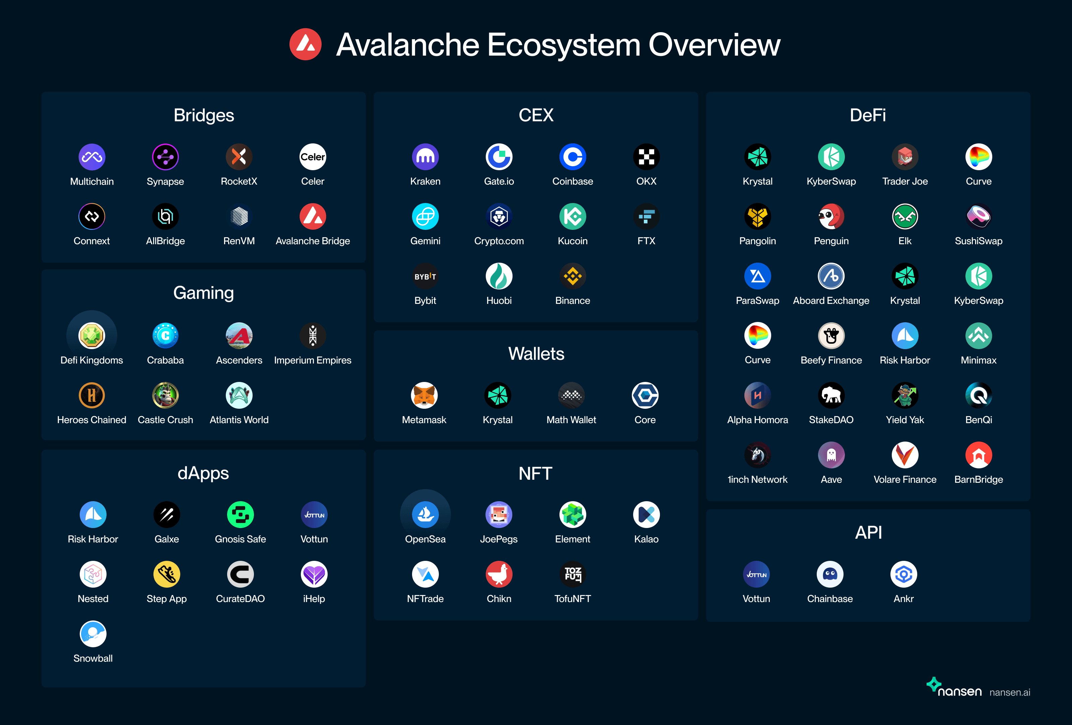Click the Ascenders game logo icon

[x=239, y=336]
